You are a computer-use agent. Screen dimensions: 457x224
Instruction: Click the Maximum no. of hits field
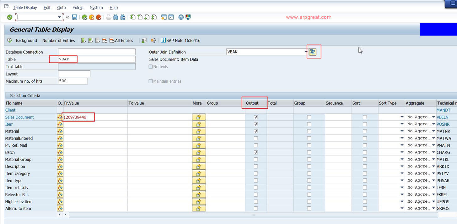73,81
